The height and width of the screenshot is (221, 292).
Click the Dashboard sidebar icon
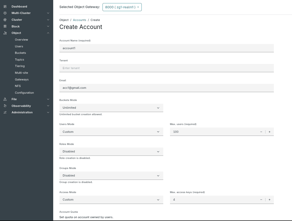(x=5, y=6)
